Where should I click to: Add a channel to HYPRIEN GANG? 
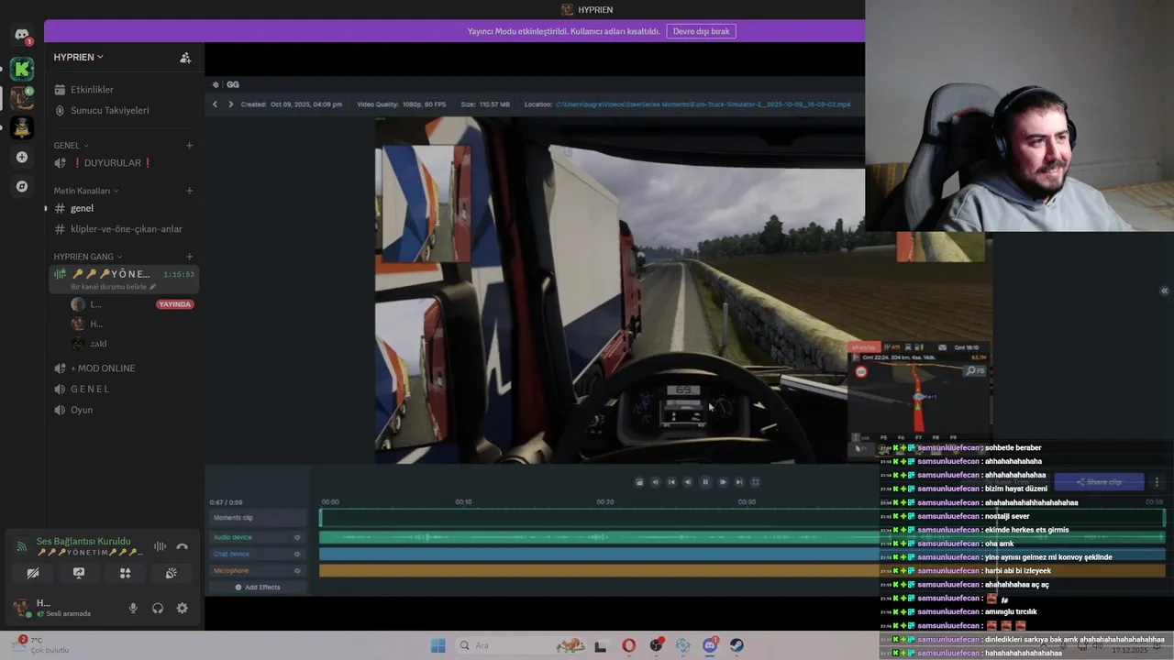pyautogui.click(x=190, y=257)
